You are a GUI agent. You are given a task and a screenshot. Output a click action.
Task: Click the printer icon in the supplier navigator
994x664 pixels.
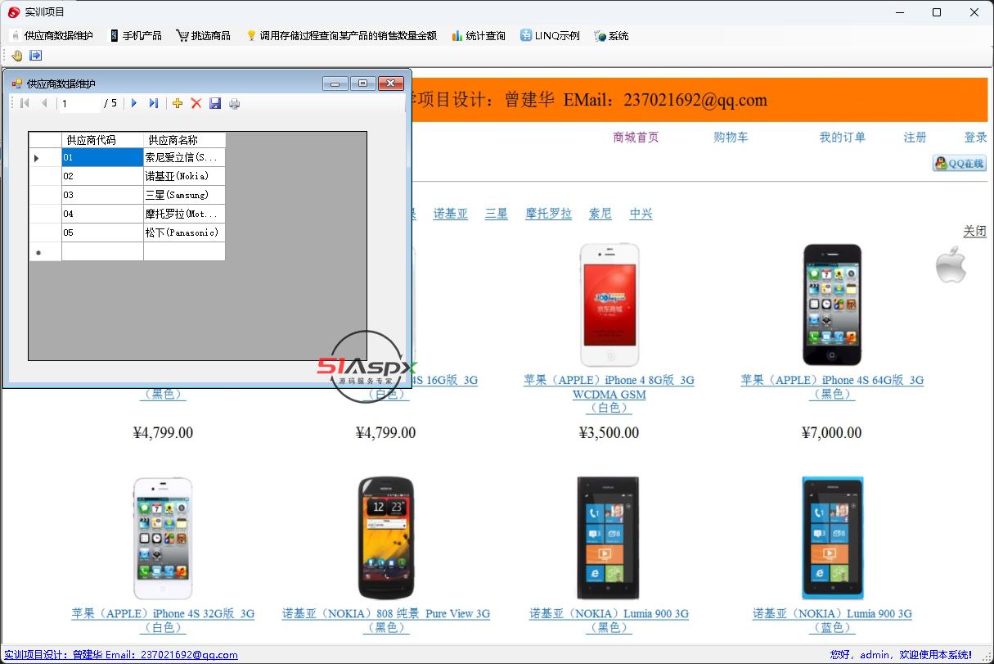click(235, 103)
